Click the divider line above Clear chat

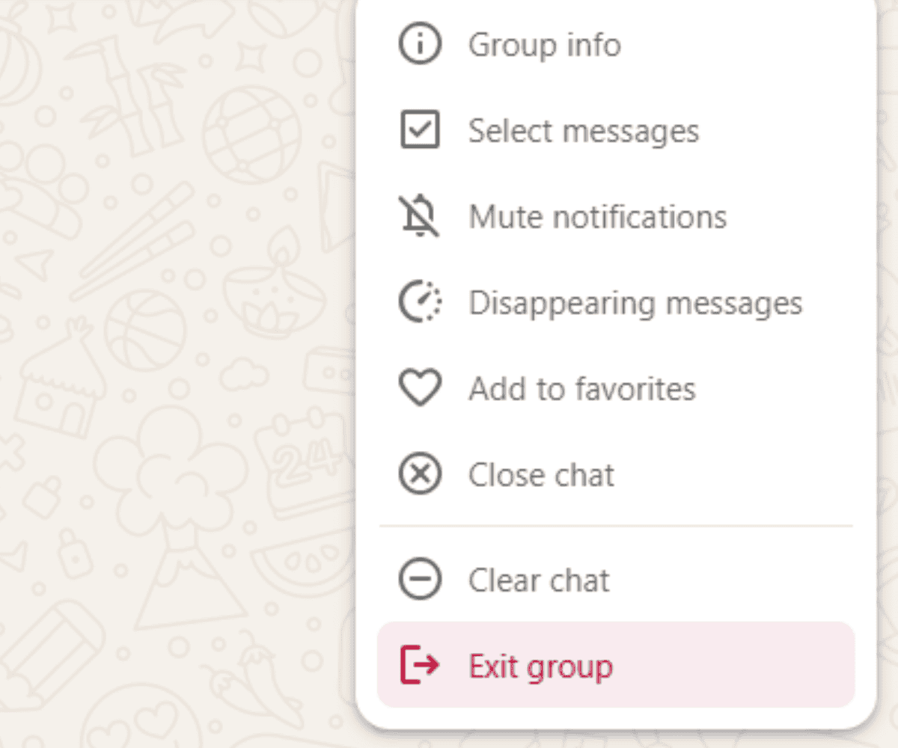pos(615,526)
